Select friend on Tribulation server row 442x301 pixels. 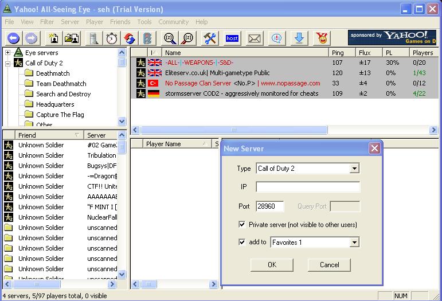[60, 155]
